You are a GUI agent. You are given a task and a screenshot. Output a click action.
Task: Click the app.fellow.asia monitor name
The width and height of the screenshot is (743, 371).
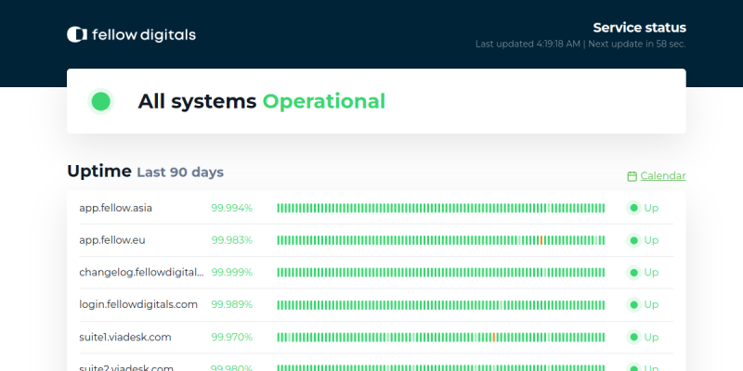pyautogui.click(x=115, y=208)
